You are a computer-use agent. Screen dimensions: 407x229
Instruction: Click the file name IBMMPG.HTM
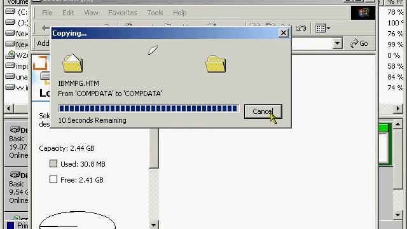(78, 83)
